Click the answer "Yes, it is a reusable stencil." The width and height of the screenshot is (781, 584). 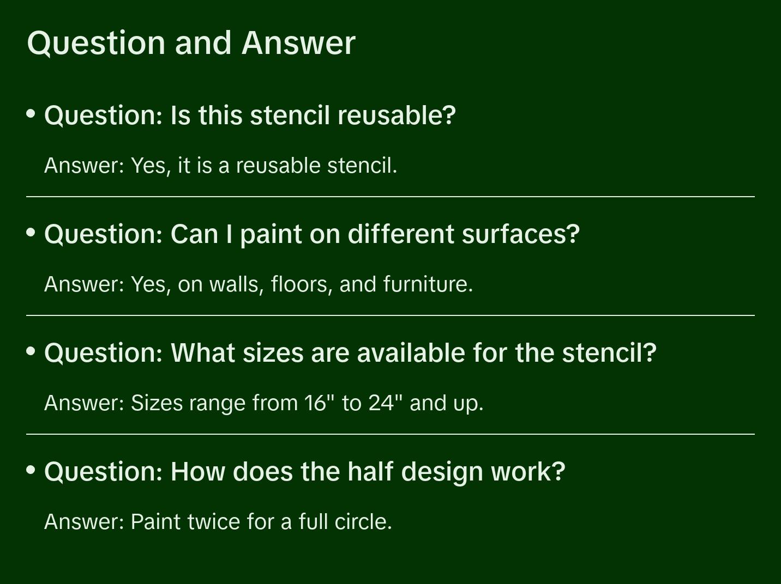pos(220,166)
